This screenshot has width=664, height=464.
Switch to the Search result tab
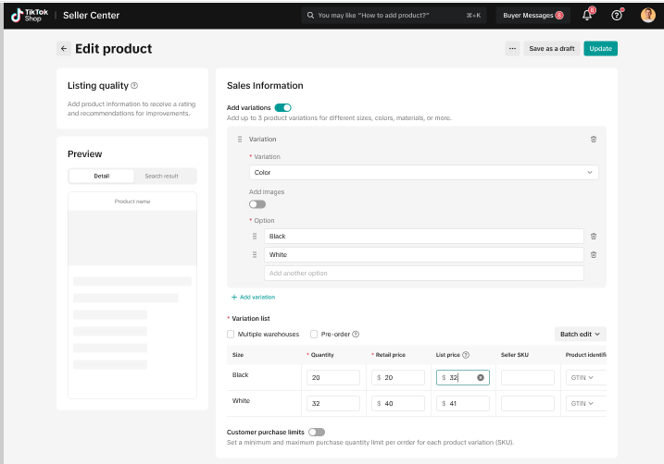(161, 176)
